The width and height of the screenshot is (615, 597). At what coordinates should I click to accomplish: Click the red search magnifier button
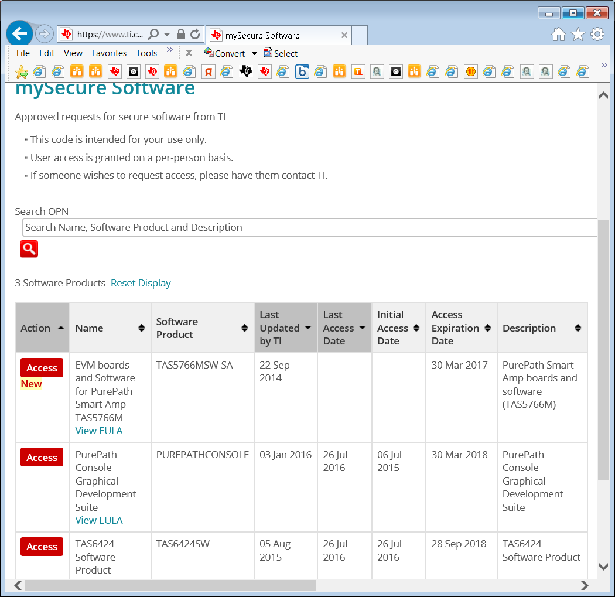click(x=29, y=249)
